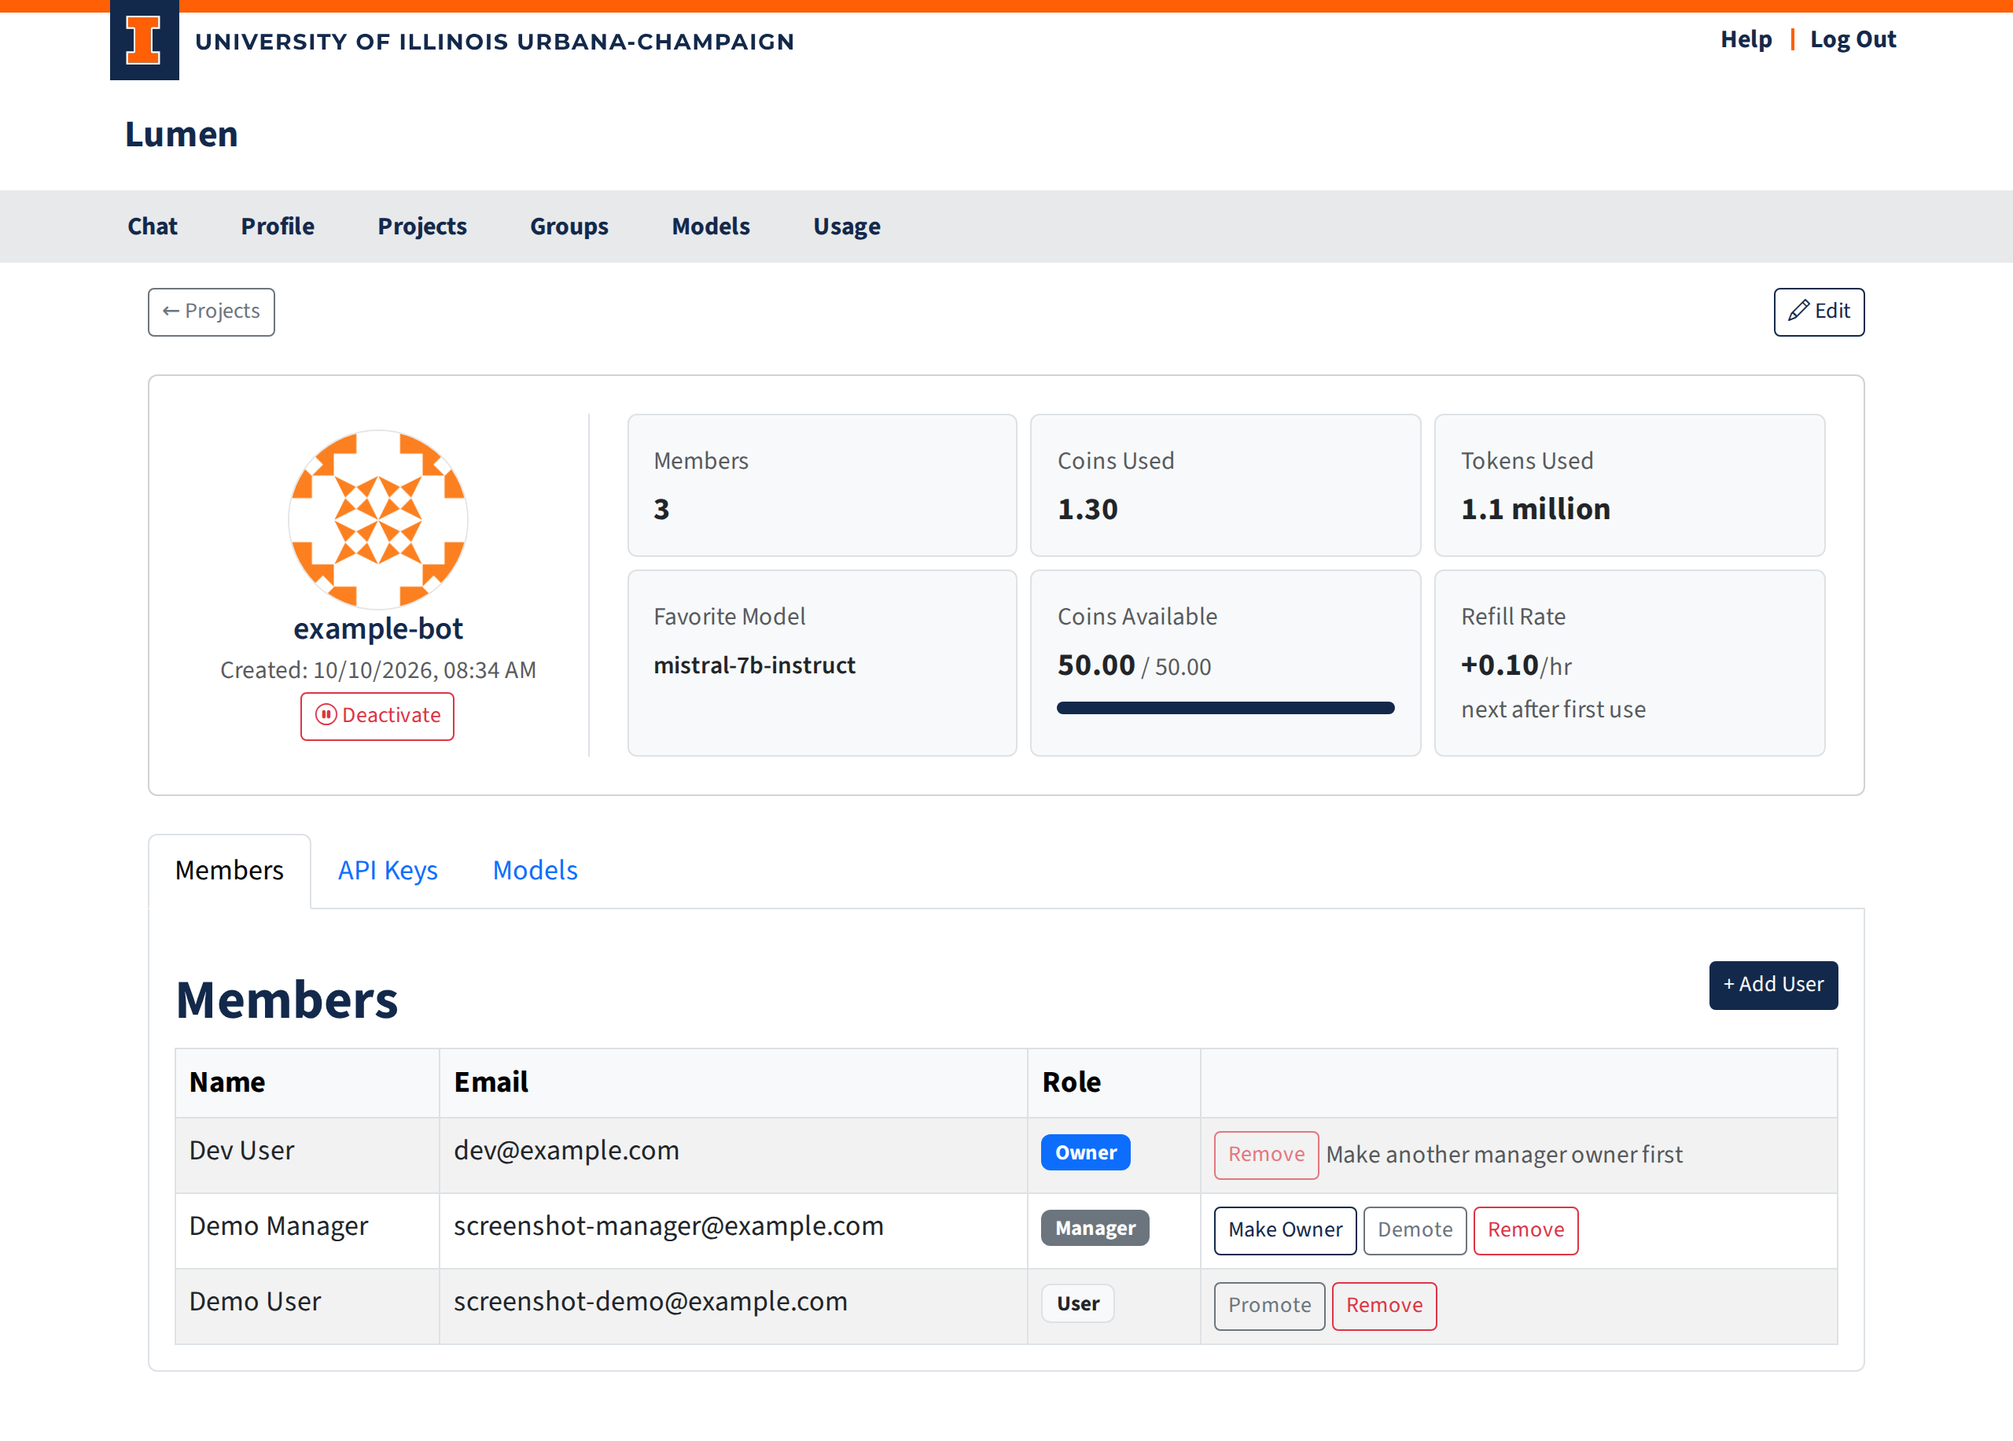
Task: Click the + Add User button
Action: (1772, 984)
